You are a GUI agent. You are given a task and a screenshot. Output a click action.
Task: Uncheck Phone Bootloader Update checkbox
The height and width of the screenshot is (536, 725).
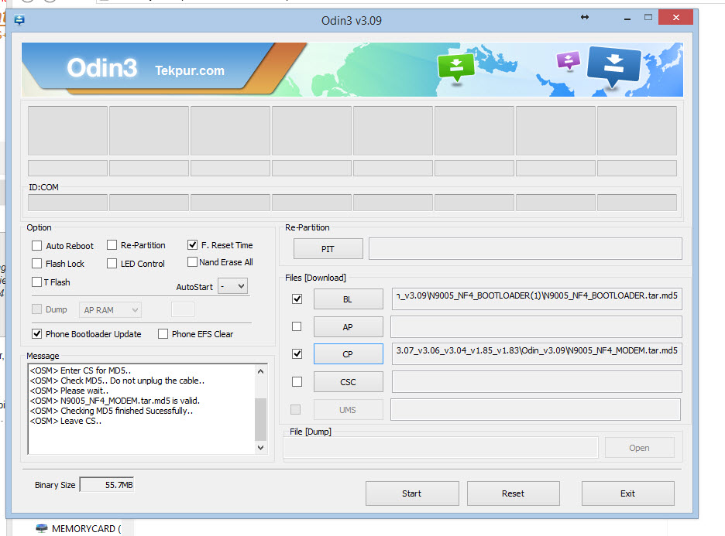[37, 334]
